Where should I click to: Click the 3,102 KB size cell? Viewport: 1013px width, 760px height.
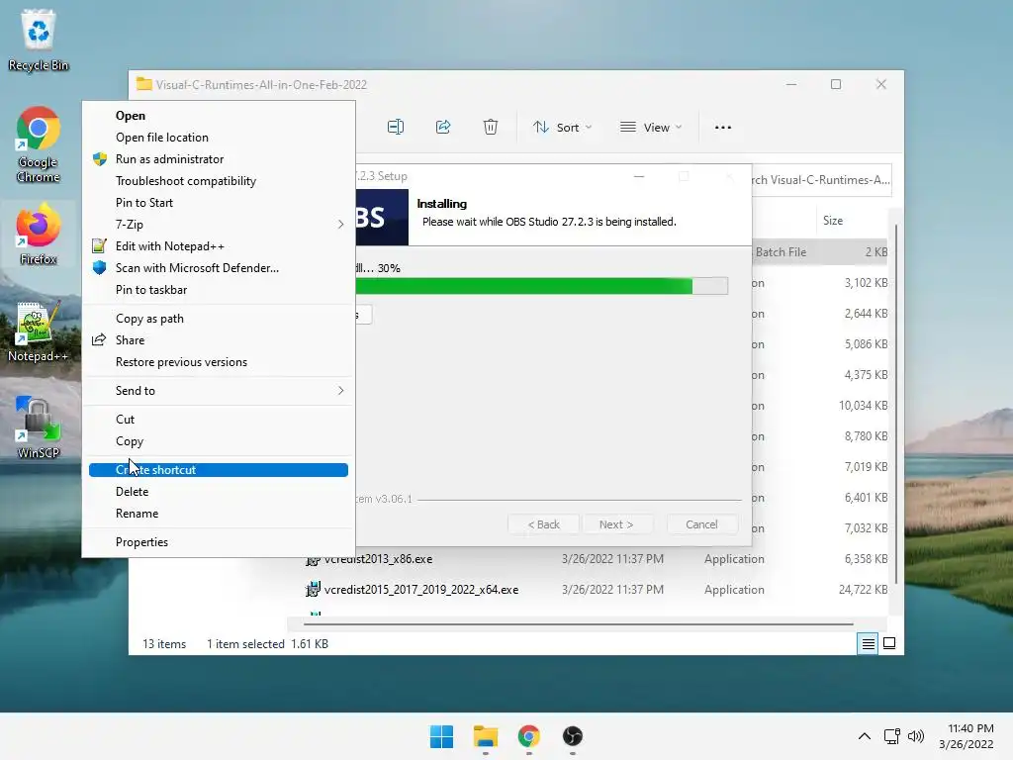pos(866,283)
